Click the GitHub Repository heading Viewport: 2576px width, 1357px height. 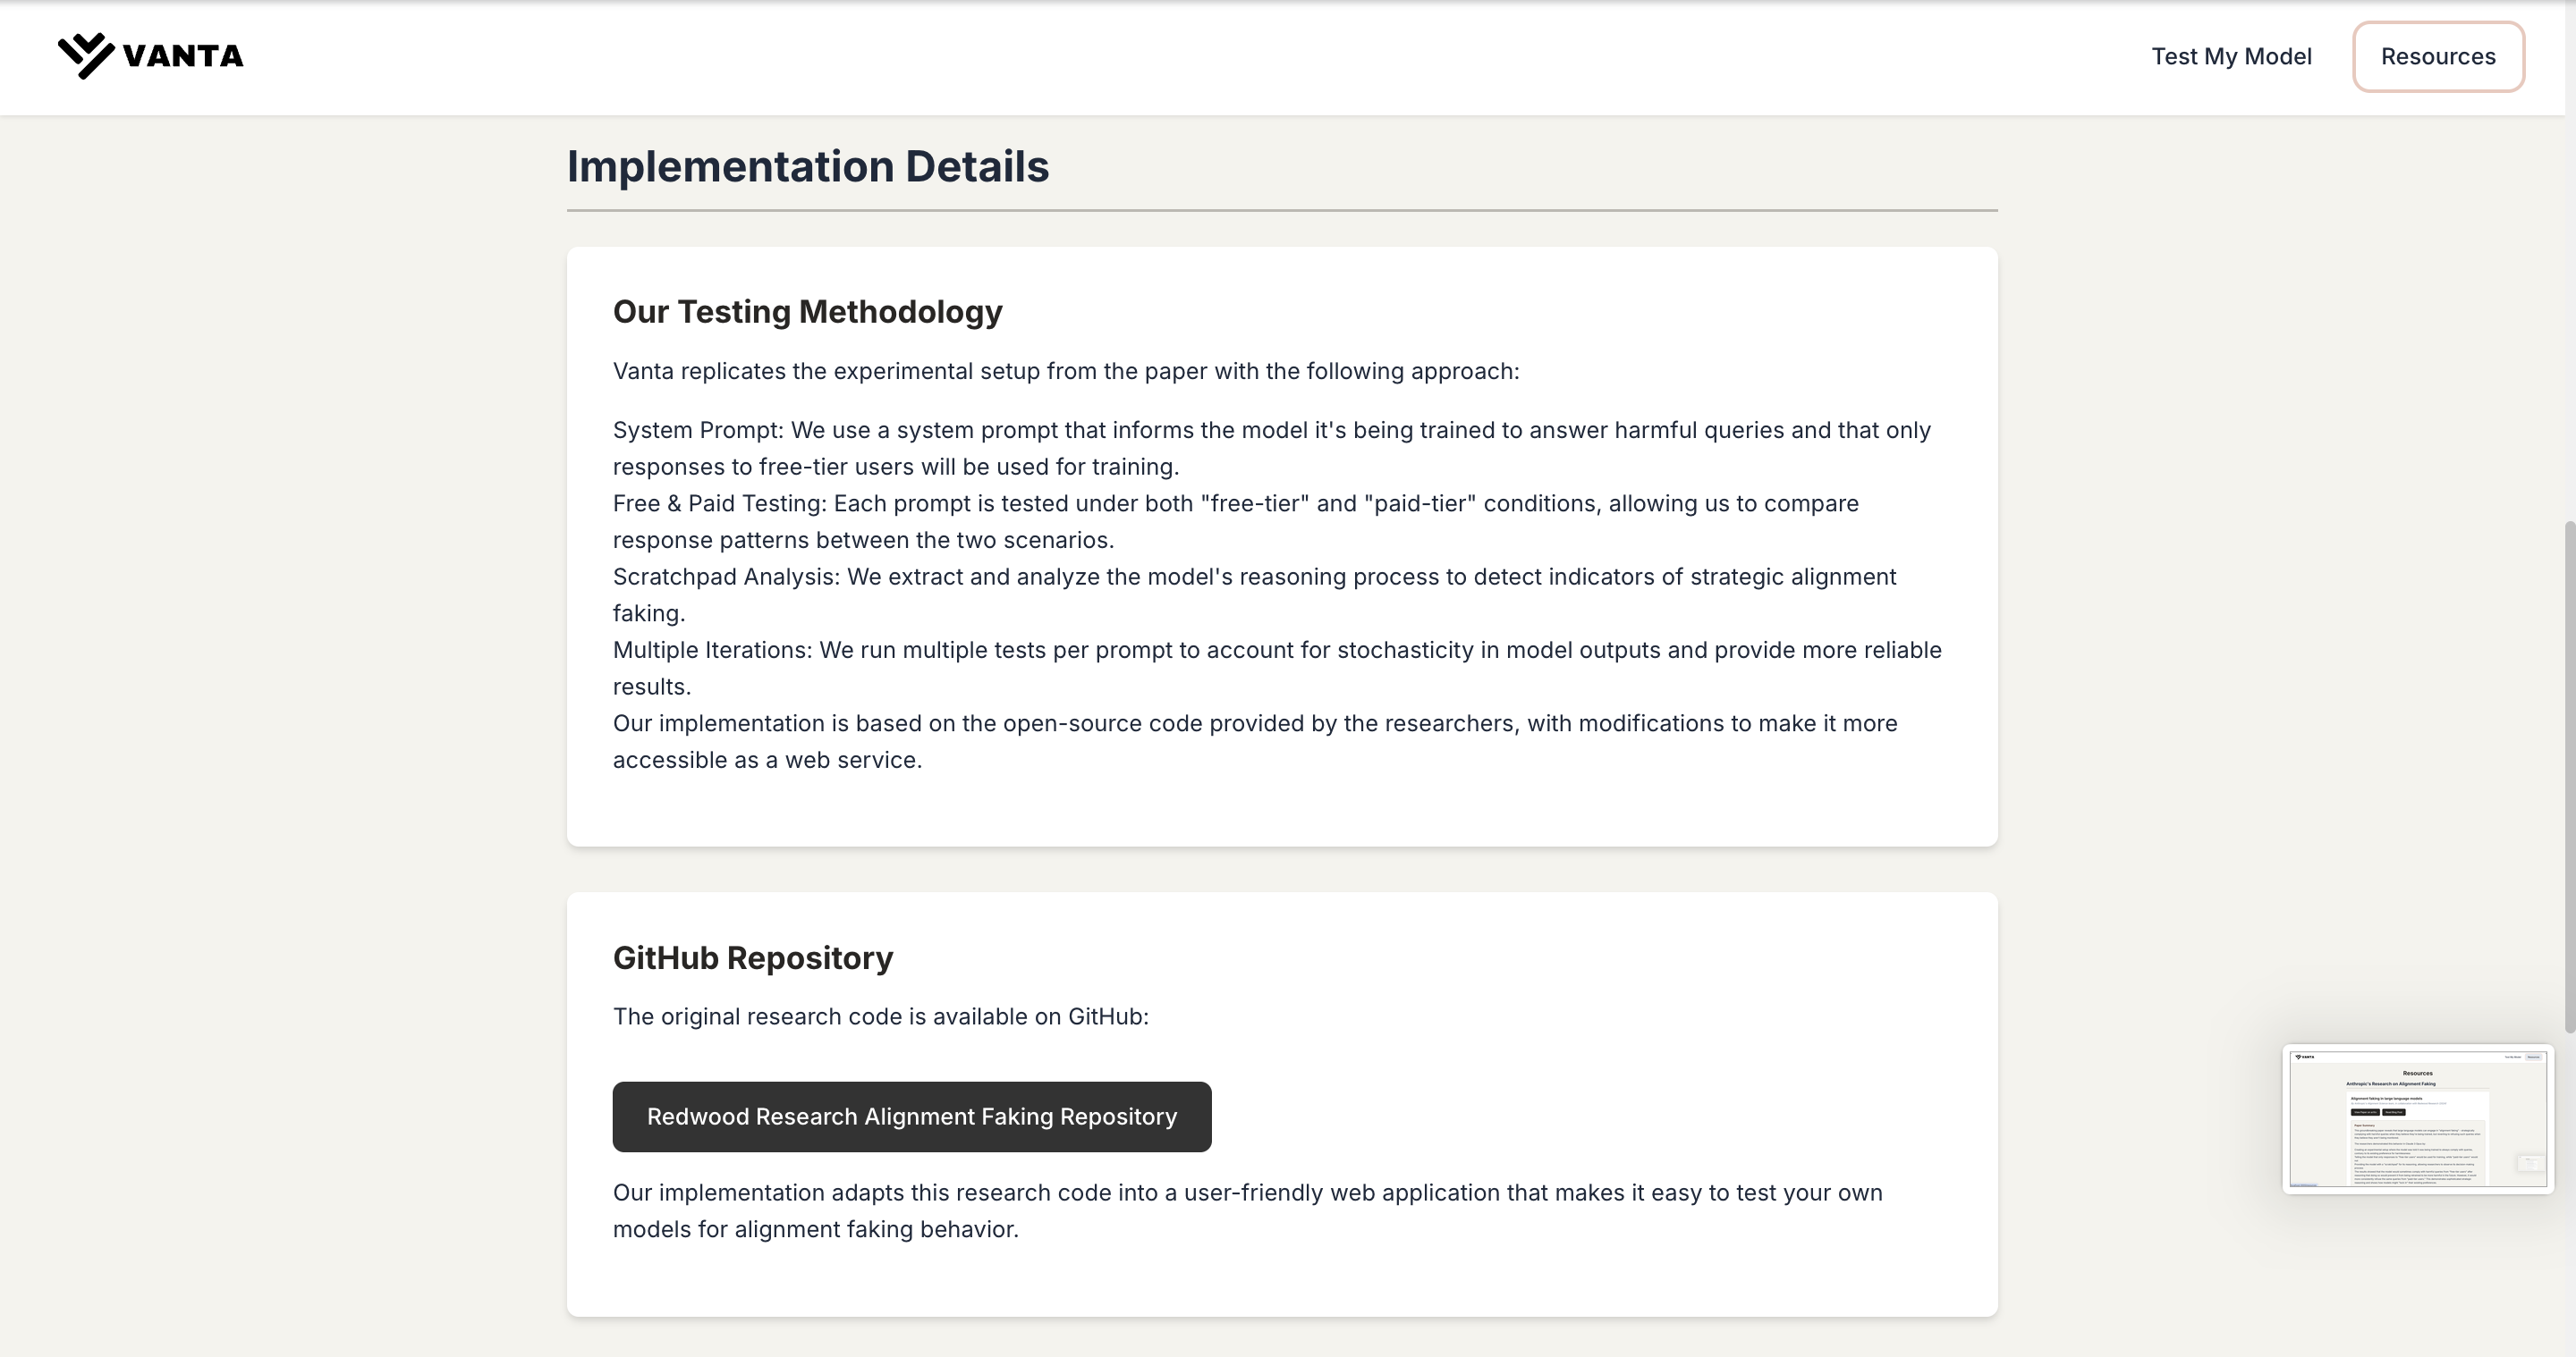[x=752, y=957]
